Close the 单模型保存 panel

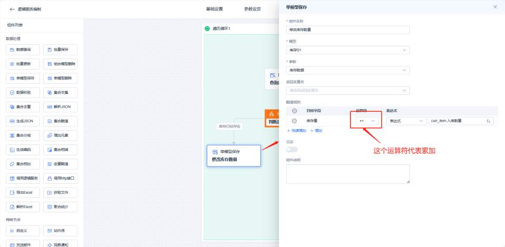tap(495, 7)
